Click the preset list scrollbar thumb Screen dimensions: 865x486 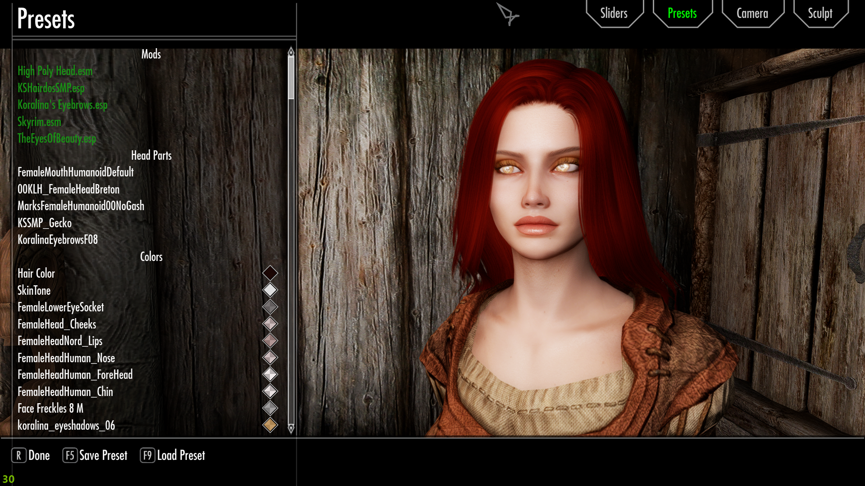(291, 78)
